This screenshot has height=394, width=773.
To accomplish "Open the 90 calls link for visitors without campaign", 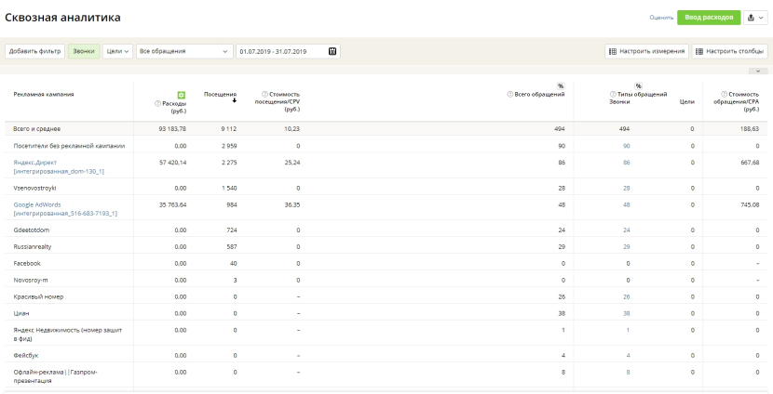I will pos(626,146).
